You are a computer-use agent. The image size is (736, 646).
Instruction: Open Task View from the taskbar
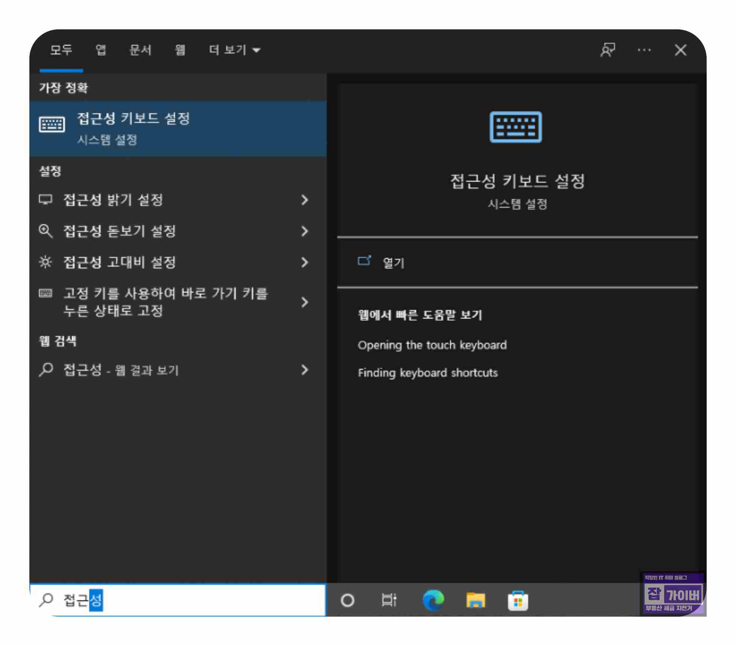pyautogui.click(x=389, y=600)
